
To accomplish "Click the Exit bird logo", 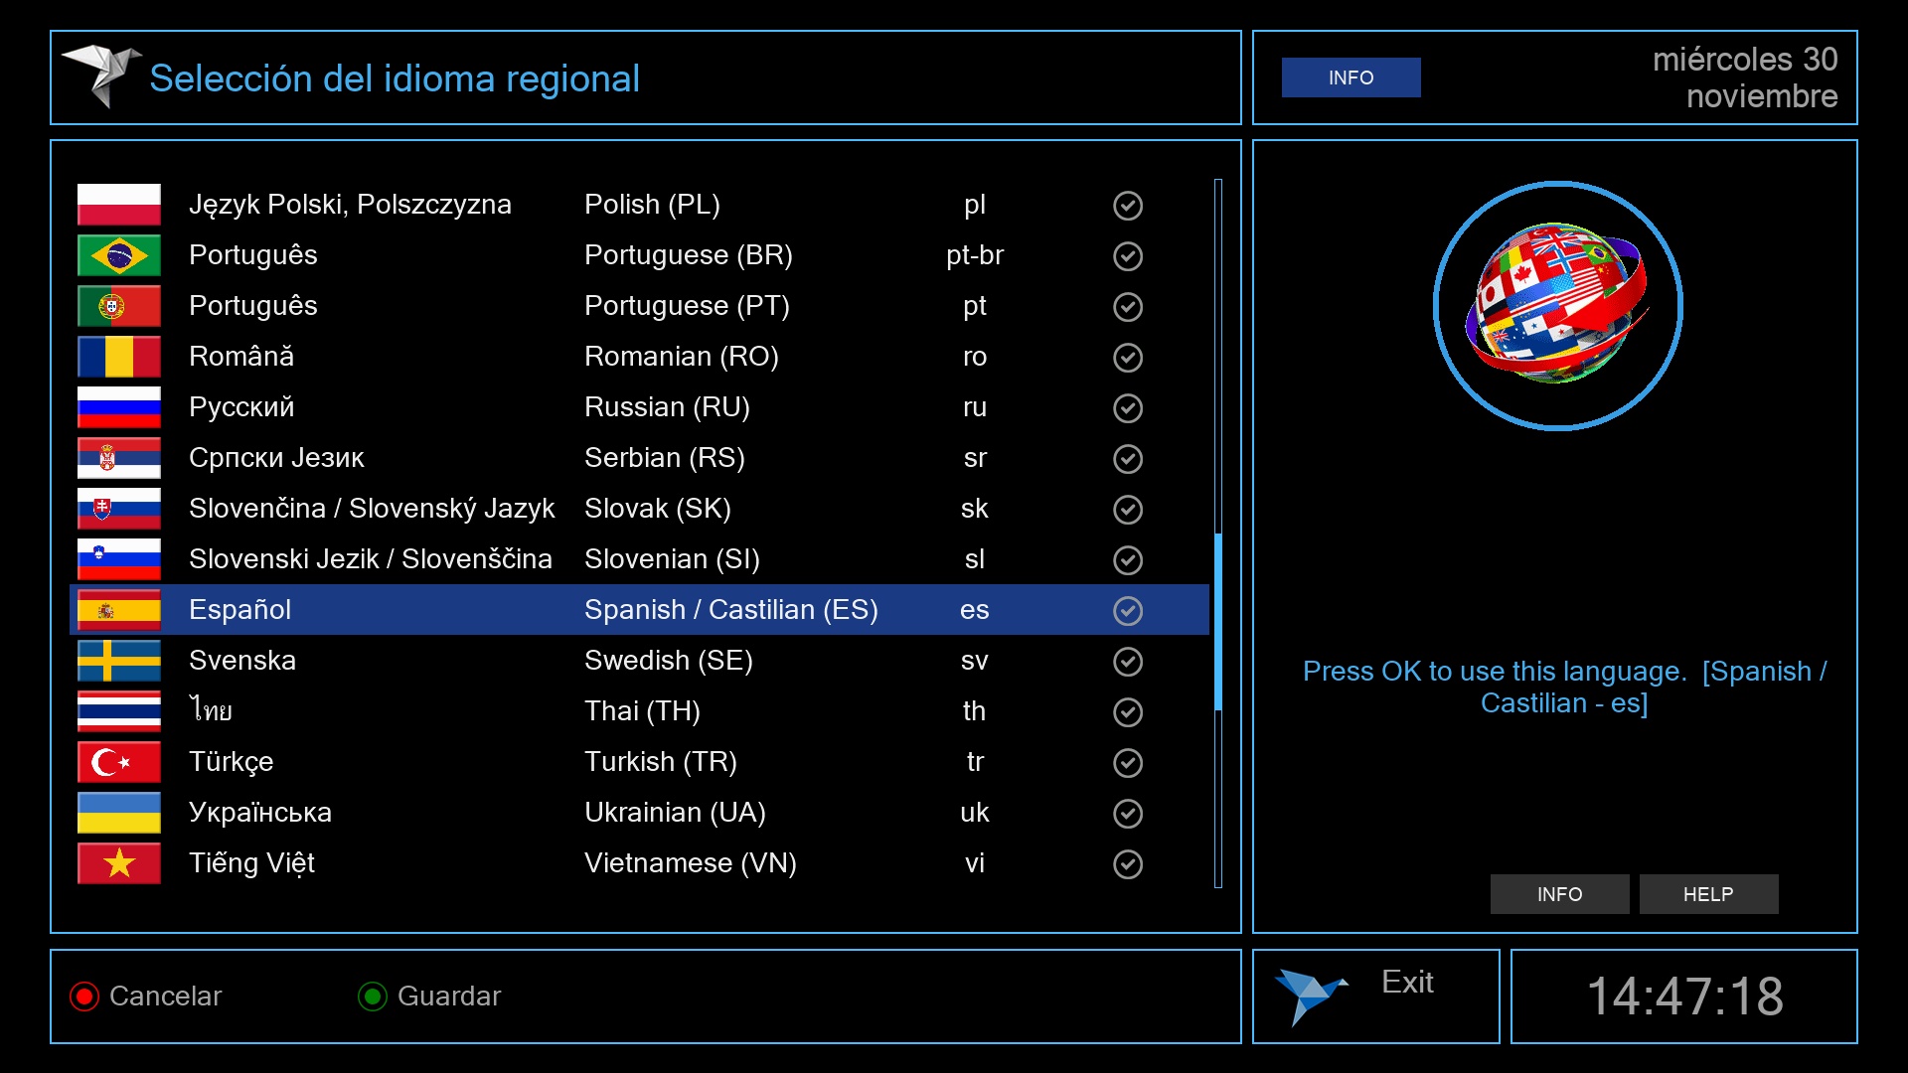I will click(x=1311, y=995).
